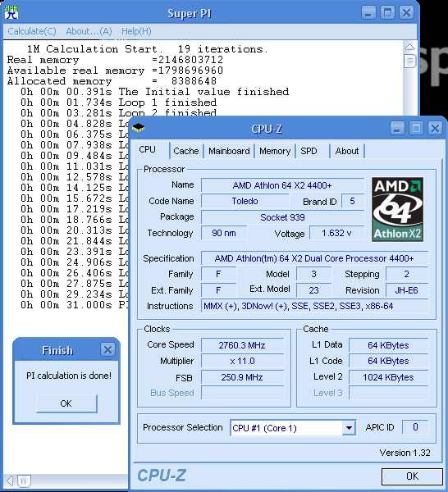
Task: Click OK in the Finish dialog
Action: [66, 403]
